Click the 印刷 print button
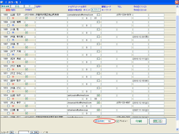Image resolution: width=179 pixels, height=134 pixels. [139, 121]
